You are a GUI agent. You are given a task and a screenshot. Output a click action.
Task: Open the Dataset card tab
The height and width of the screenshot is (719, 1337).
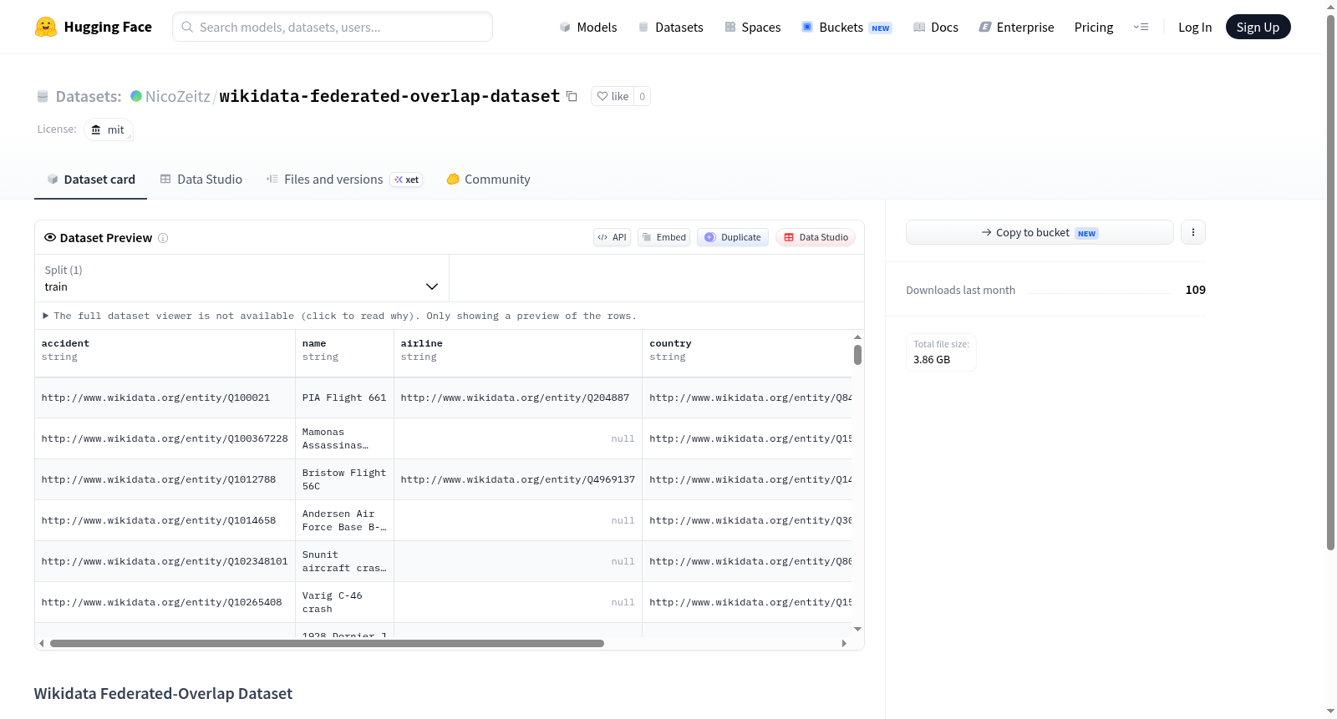90,179
